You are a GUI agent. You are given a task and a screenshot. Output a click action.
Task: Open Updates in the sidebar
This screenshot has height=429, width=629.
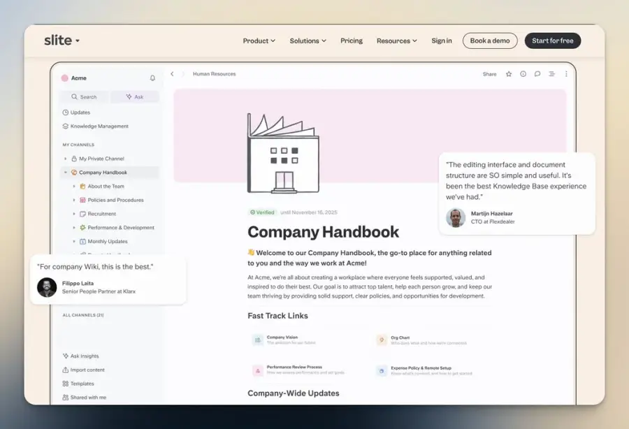point(76,112)
